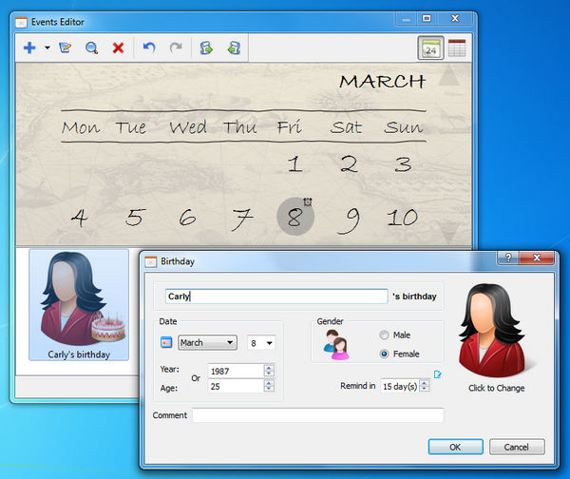Click the Cancel button
The width and height of the screenshot is (570, 479).
517,447
